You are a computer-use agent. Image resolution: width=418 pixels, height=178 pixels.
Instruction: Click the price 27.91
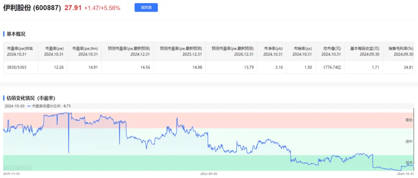73,8
